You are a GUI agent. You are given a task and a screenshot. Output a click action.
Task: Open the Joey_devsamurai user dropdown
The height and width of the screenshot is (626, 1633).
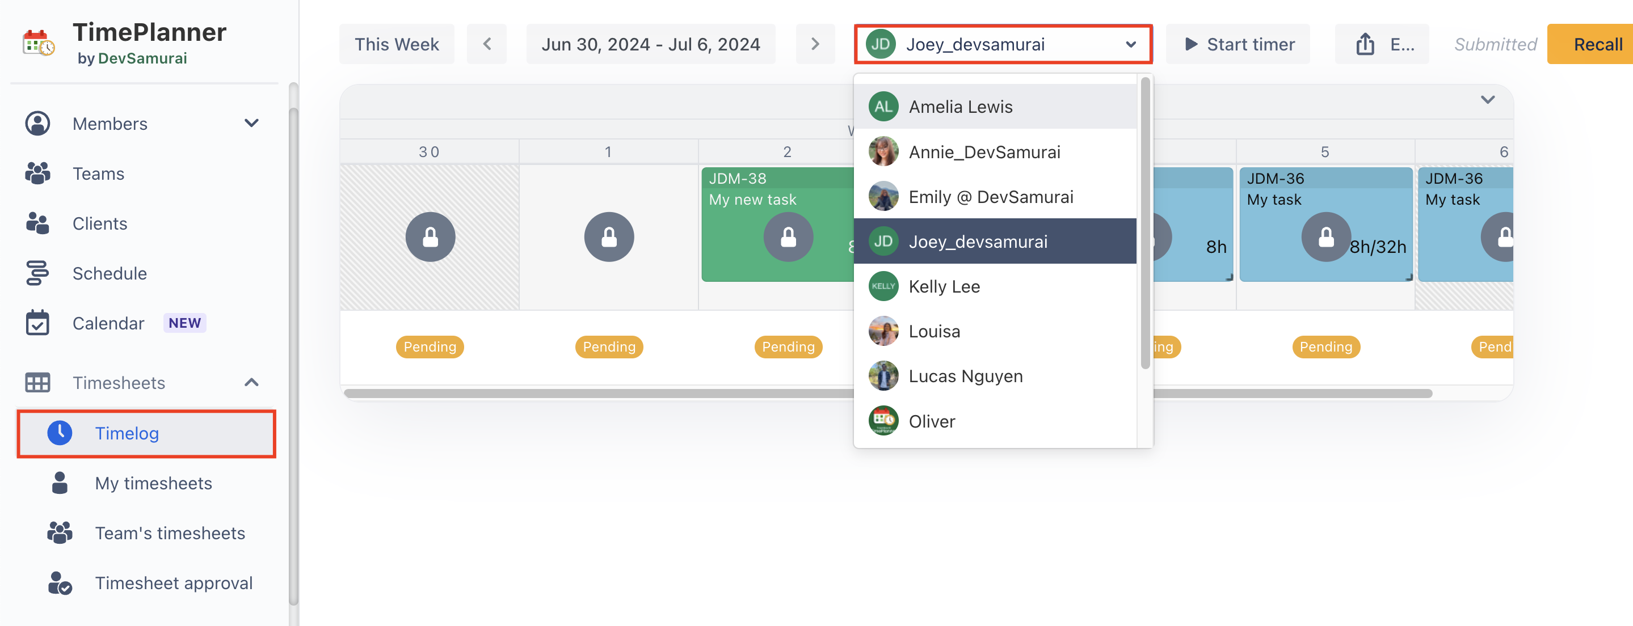point(1002,44)
